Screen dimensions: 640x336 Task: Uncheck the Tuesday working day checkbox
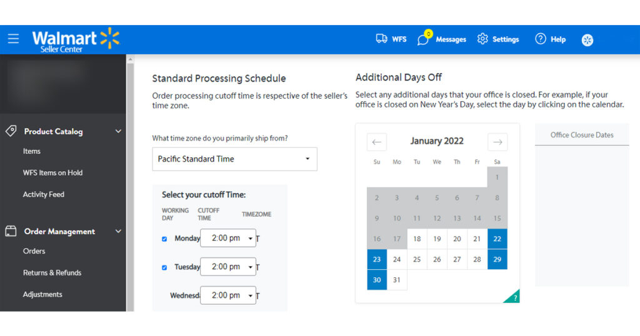pos(164,267)
